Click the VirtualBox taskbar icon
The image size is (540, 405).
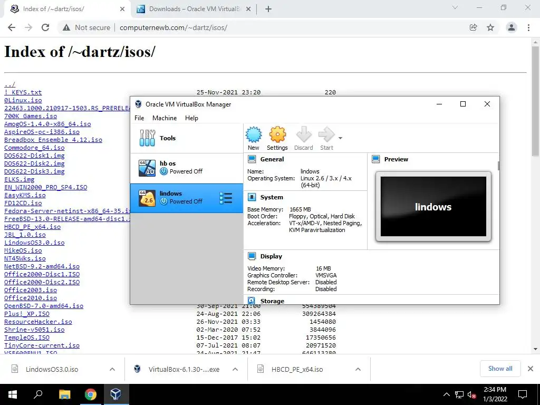pos(115,394)
